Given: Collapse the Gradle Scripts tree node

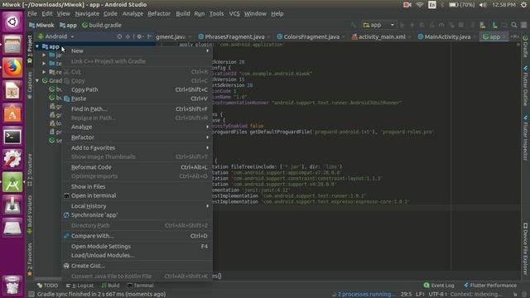Looking at the screenshot, I should pos(37,81).
